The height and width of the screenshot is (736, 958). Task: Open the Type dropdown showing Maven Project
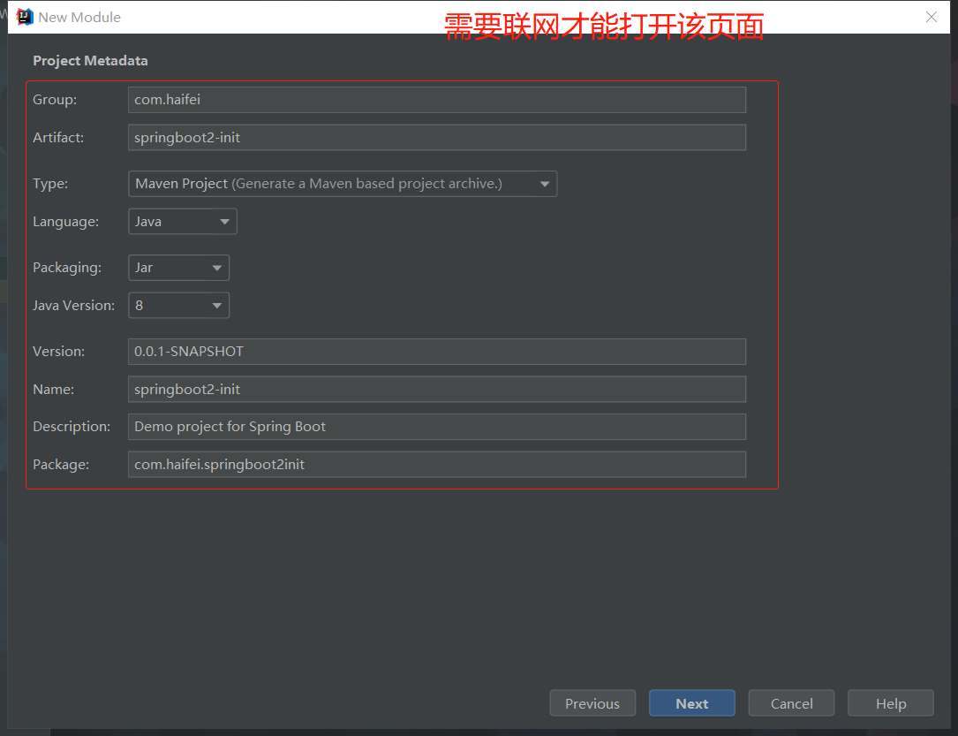click(343, 184)
